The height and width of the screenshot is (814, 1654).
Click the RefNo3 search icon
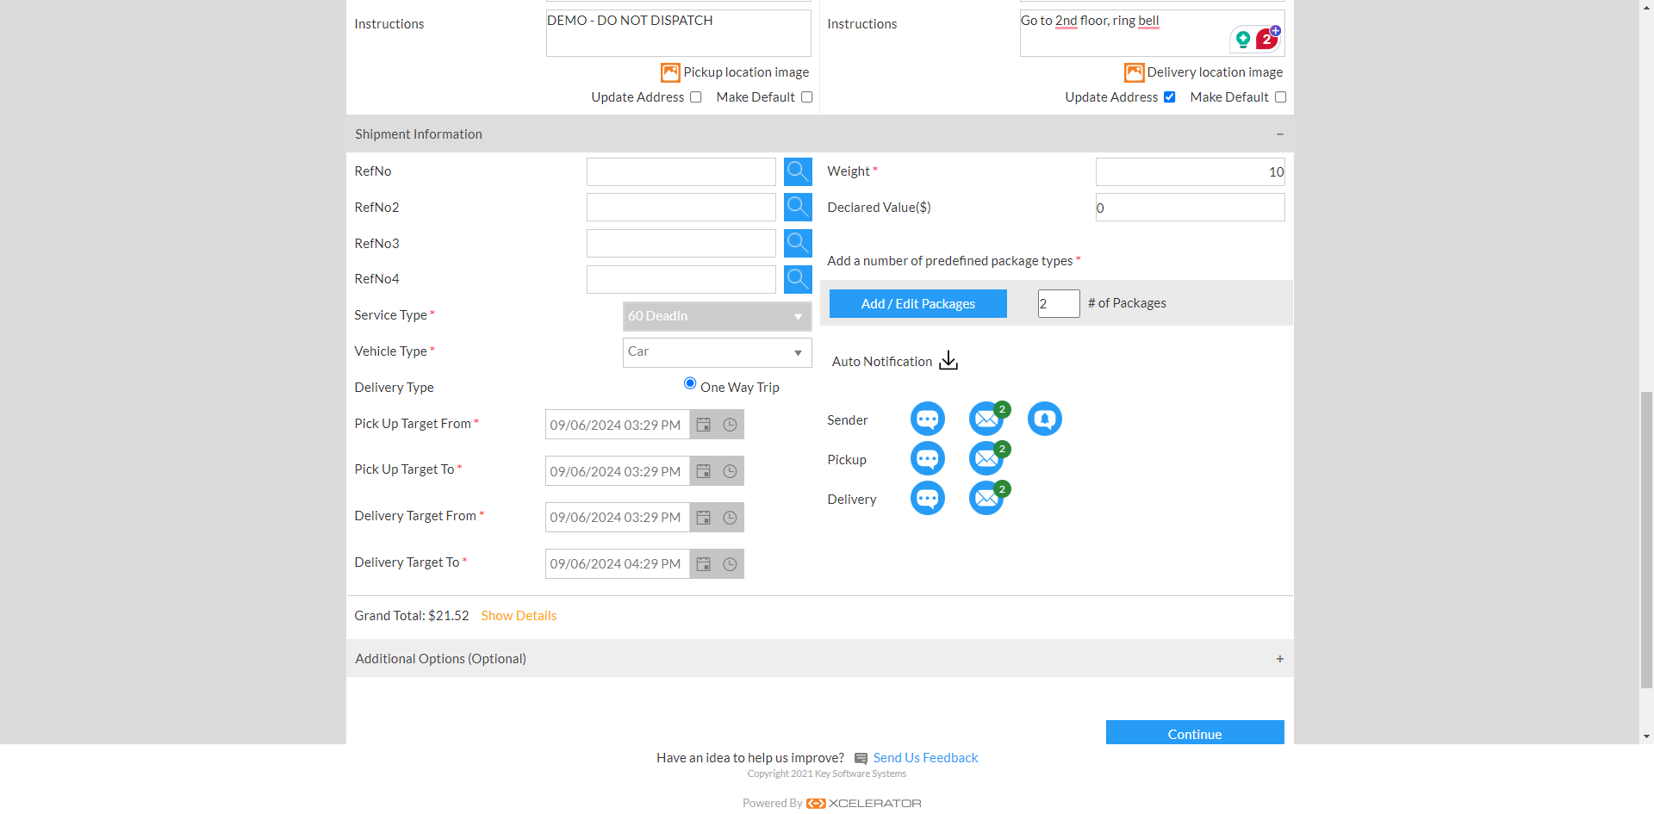click(798, 243)
